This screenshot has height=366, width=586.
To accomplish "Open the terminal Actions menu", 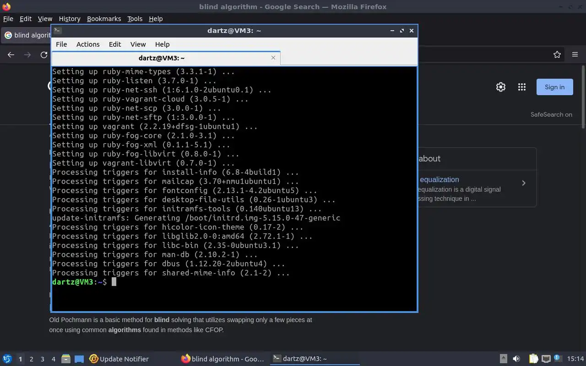I will (88, 44).
